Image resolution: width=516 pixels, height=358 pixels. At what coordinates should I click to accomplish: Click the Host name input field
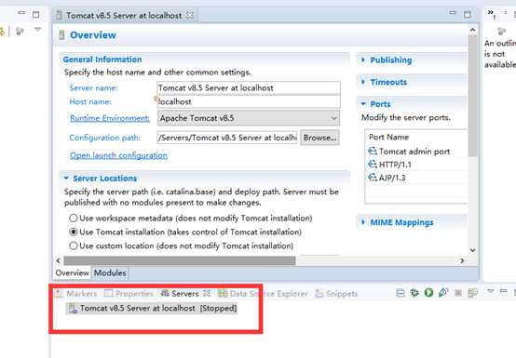point(249,101)
